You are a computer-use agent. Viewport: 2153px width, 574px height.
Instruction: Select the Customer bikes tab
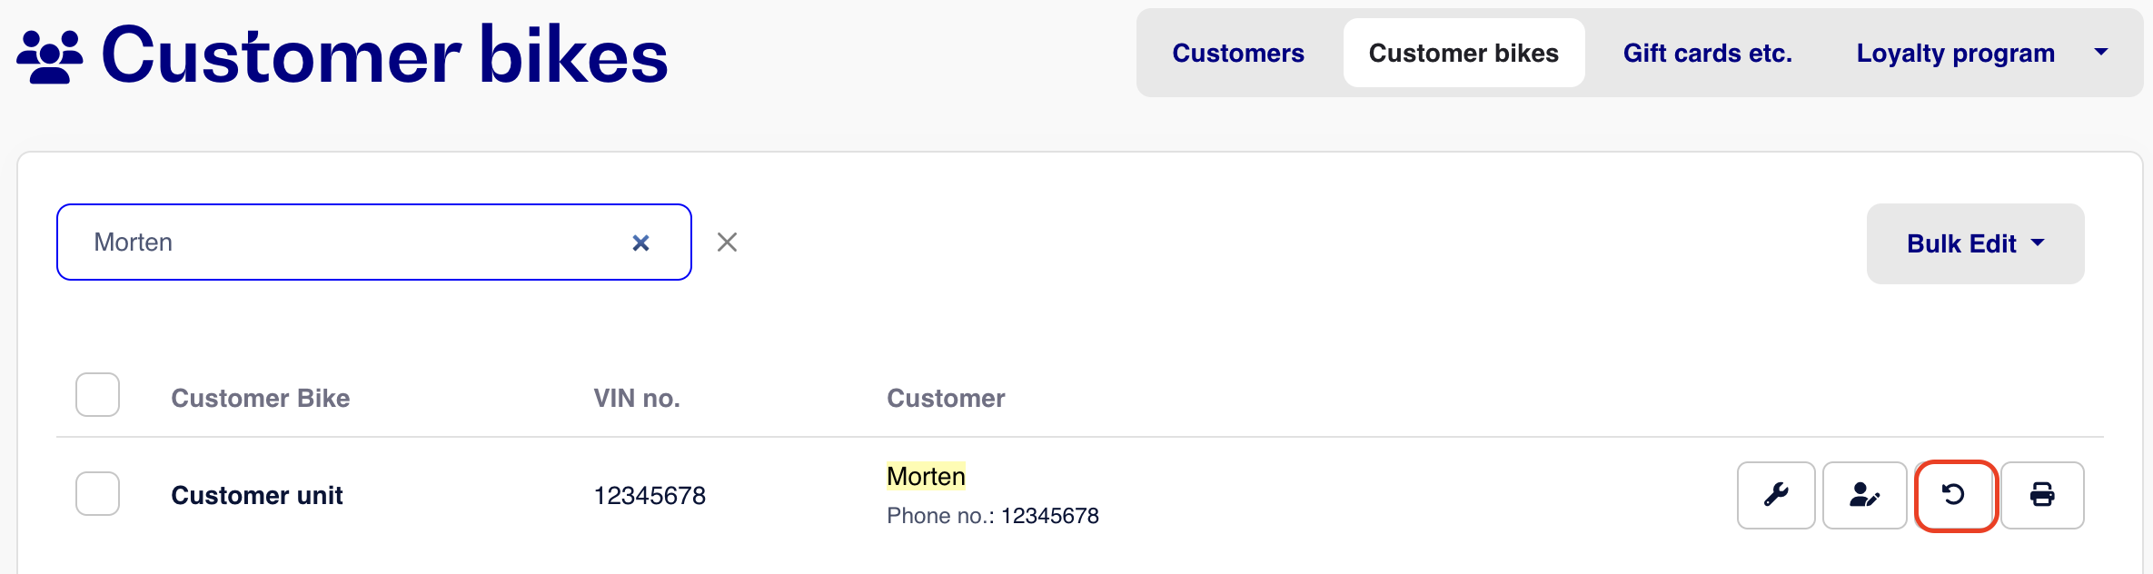(x=1463, y=54)
